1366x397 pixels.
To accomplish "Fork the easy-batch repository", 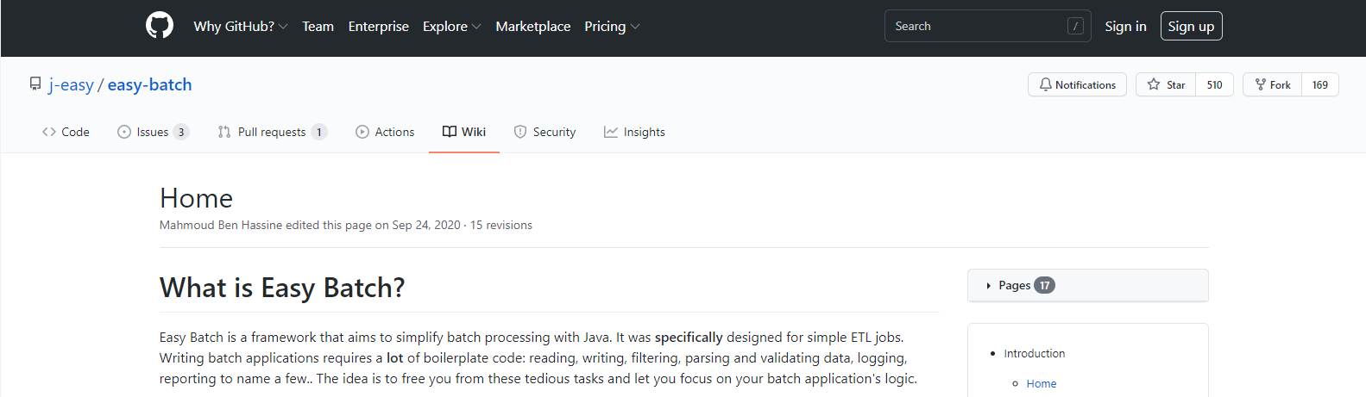I will pos(1273,84).
